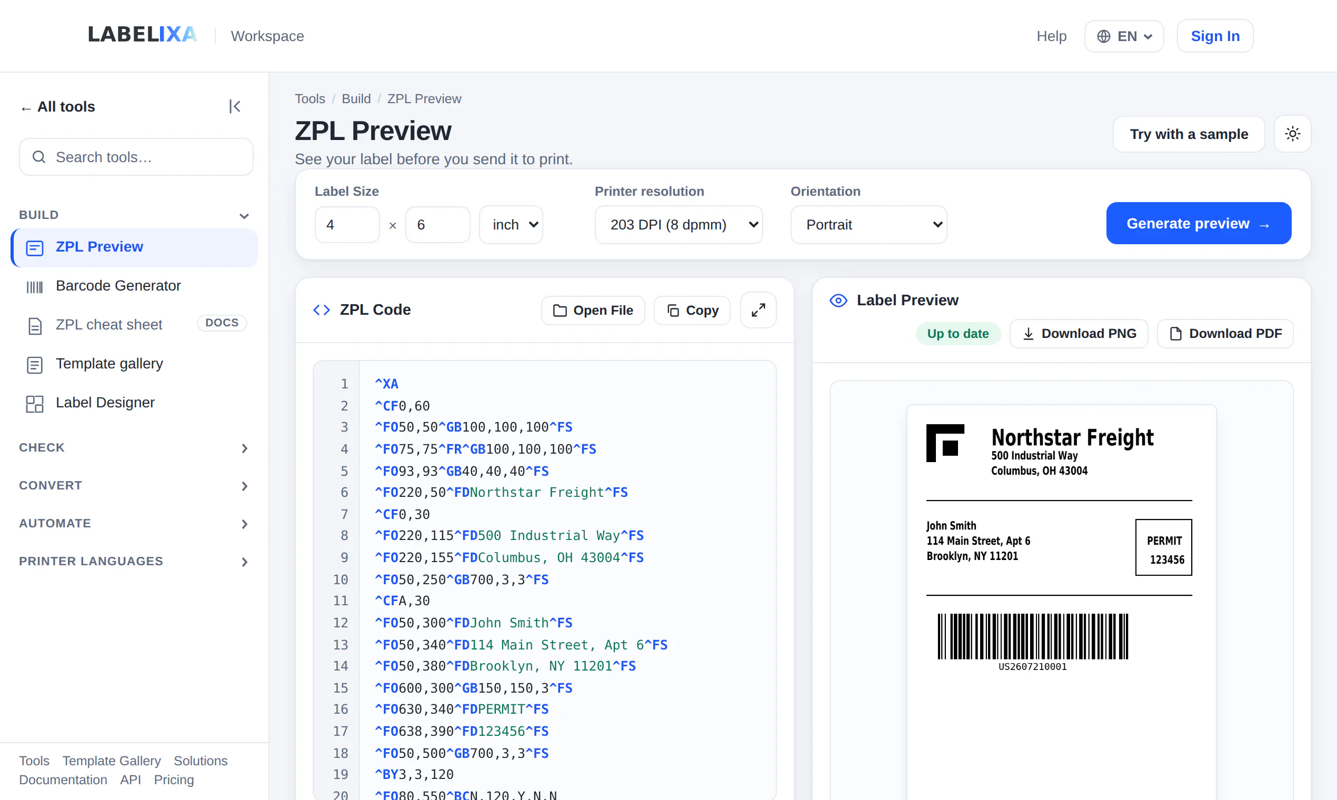
Task: Click the Barcode Generator barcode icon
Action: click(x=35, y=286)
